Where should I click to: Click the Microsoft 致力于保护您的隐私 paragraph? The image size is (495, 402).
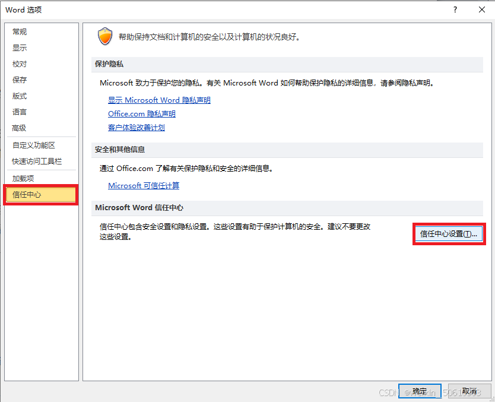click(x=268, y=83)
